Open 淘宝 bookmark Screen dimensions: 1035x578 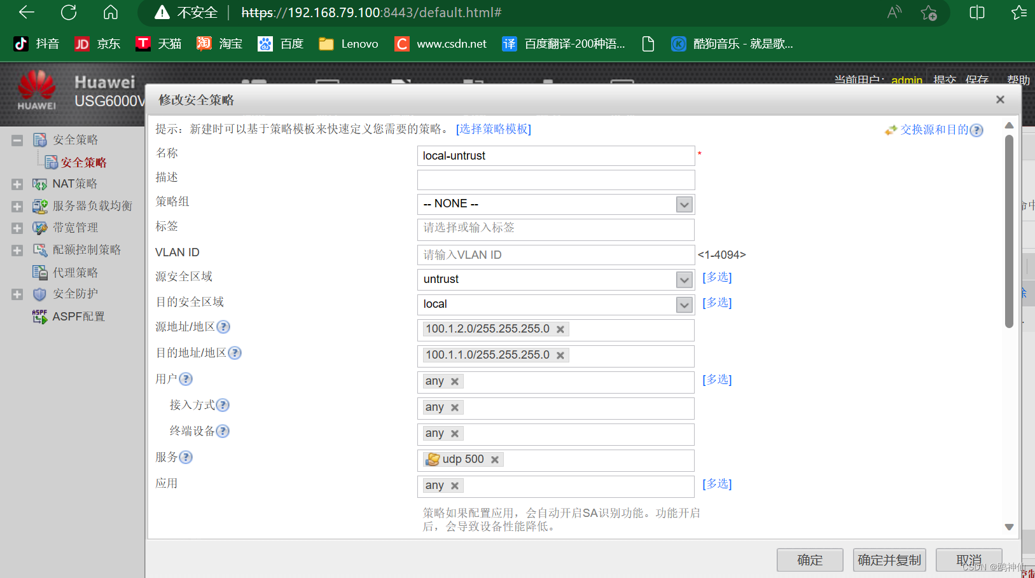point(219,44)
